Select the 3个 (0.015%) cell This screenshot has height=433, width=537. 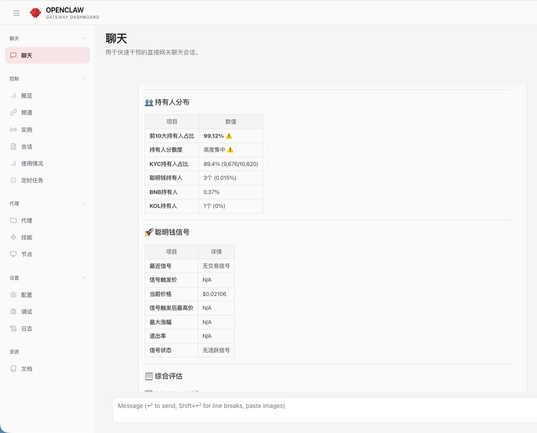pyautogui.click(x=231, y=178)
